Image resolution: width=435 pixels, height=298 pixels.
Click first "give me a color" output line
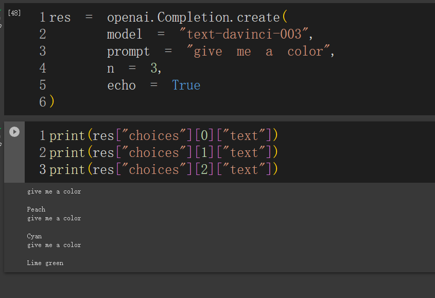click(x=54, y=191)
